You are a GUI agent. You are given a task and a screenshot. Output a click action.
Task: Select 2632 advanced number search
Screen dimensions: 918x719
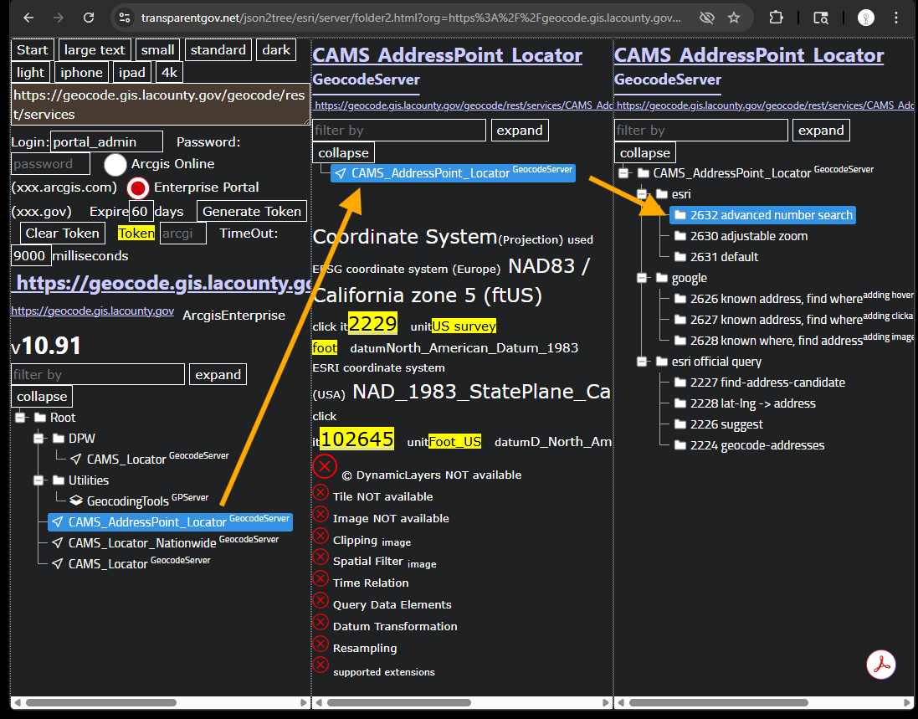coord(762,215)
